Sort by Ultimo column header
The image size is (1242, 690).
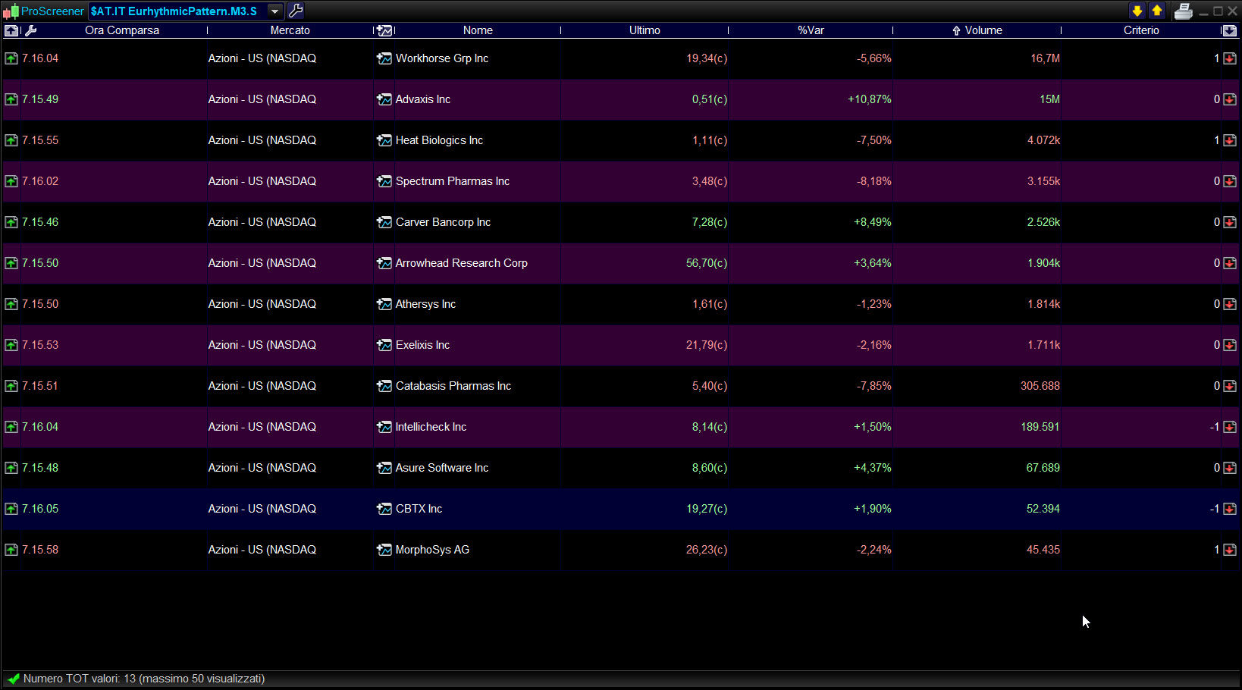[x=645, y=30]
